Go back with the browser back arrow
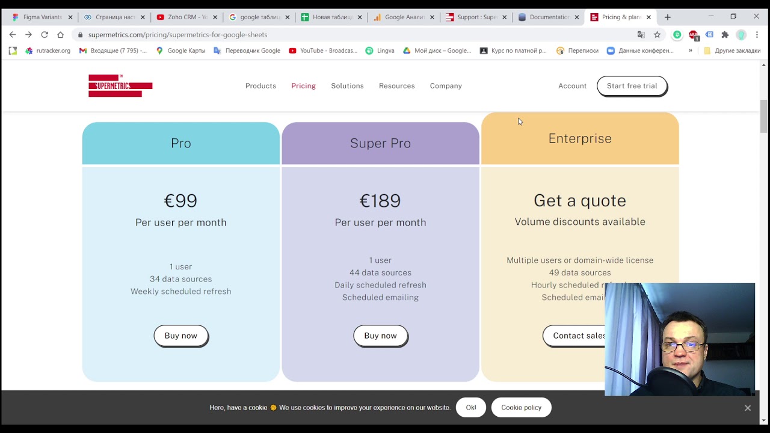 13,35
